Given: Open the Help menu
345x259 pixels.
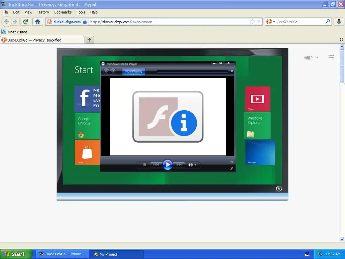Looking at the screenshot, I should [94, 12].
